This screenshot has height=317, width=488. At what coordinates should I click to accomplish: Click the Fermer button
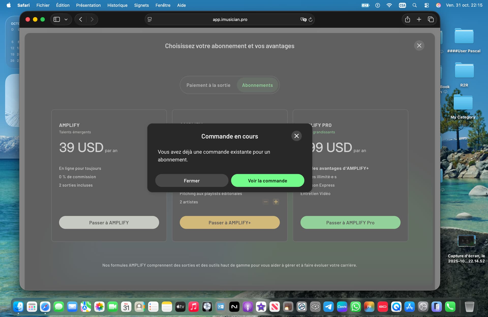192,181
